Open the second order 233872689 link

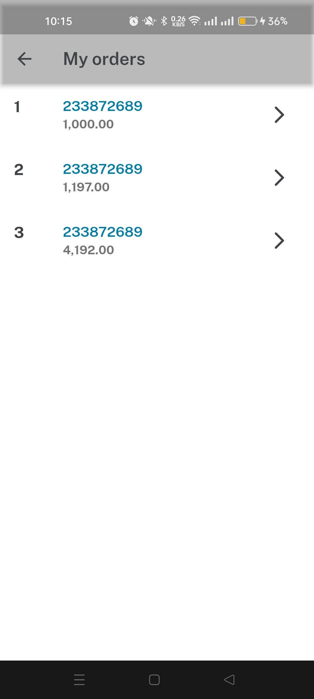(103, 168)
